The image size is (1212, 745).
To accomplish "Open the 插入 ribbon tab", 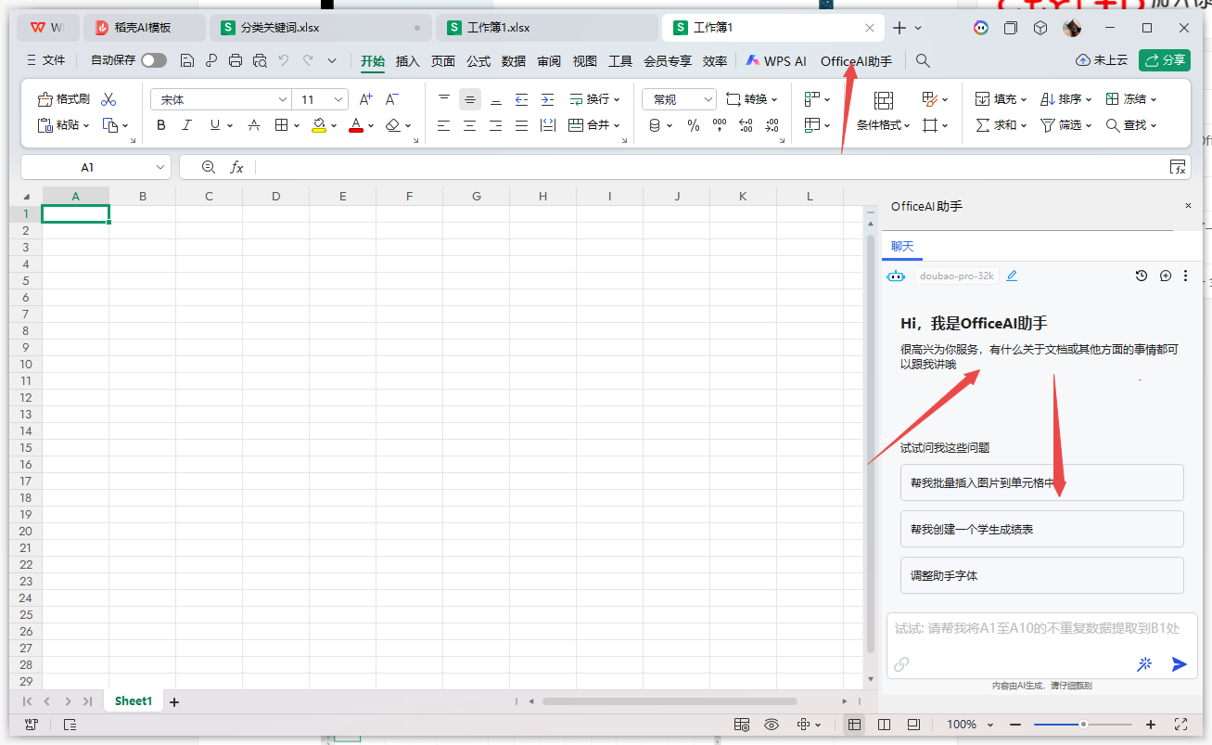I will tap(407, 61).
